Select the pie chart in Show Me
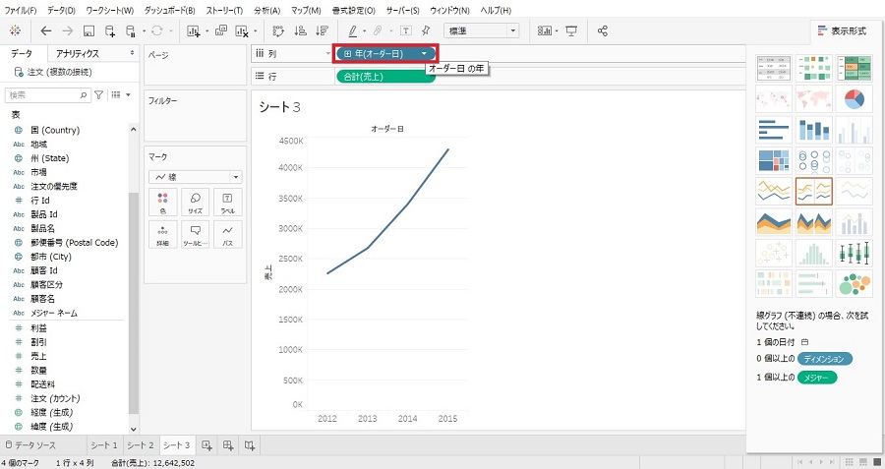This screenshot has height=469, width=885. pyautogui.click(x=854, y=99)
